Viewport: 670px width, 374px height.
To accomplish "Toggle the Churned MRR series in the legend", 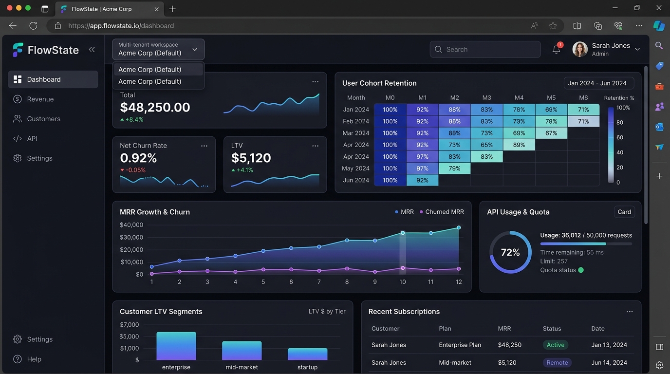I will coord(442,212).
